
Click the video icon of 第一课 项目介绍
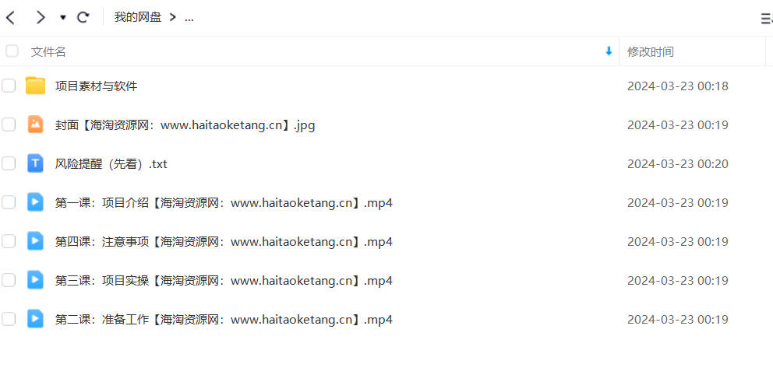36,202
